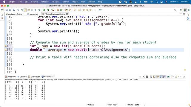Jump to Last Edit Location

click(x=84, y=10)
